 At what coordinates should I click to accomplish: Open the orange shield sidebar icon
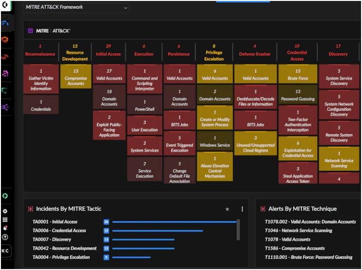5,40
